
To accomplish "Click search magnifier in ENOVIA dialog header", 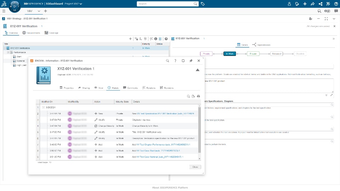I will (168, 61).
